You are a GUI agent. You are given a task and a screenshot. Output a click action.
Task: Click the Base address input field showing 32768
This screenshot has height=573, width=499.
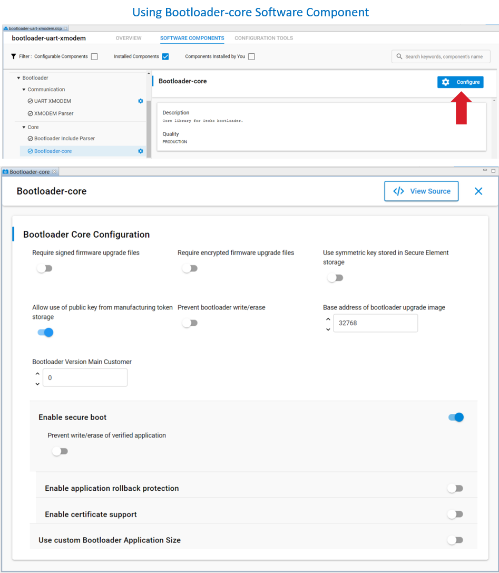(375, 323)
